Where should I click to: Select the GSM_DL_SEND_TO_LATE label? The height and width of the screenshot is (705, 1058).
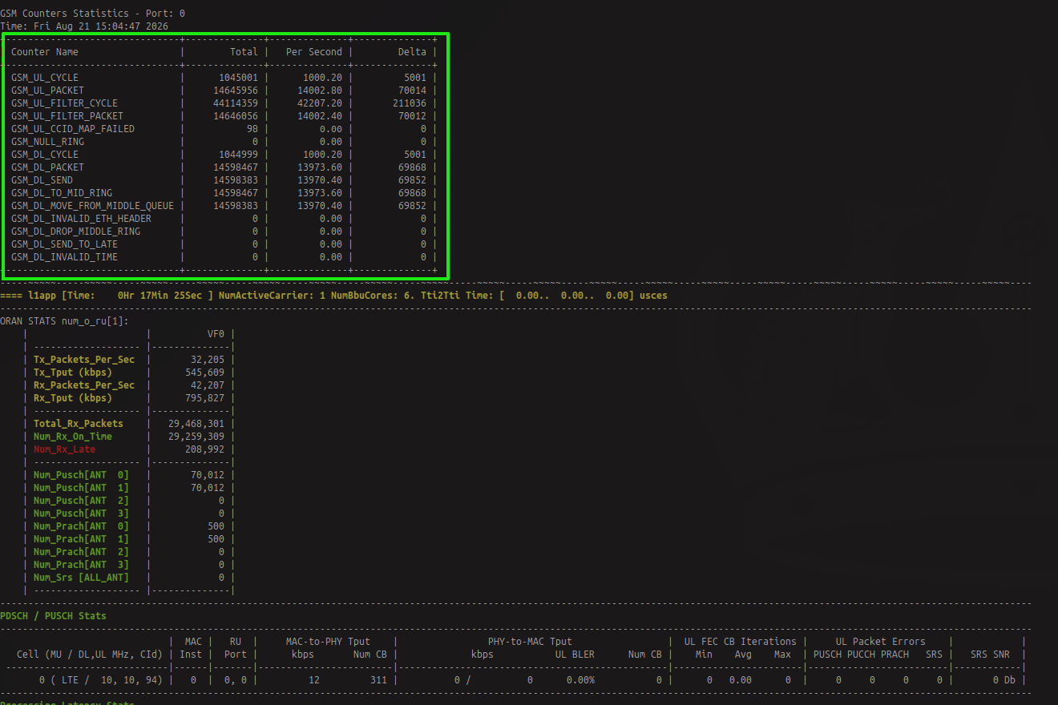[x=64, y=244]
